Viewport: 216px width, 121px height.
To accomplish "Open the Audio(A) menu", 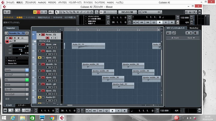I will (42, 2).
